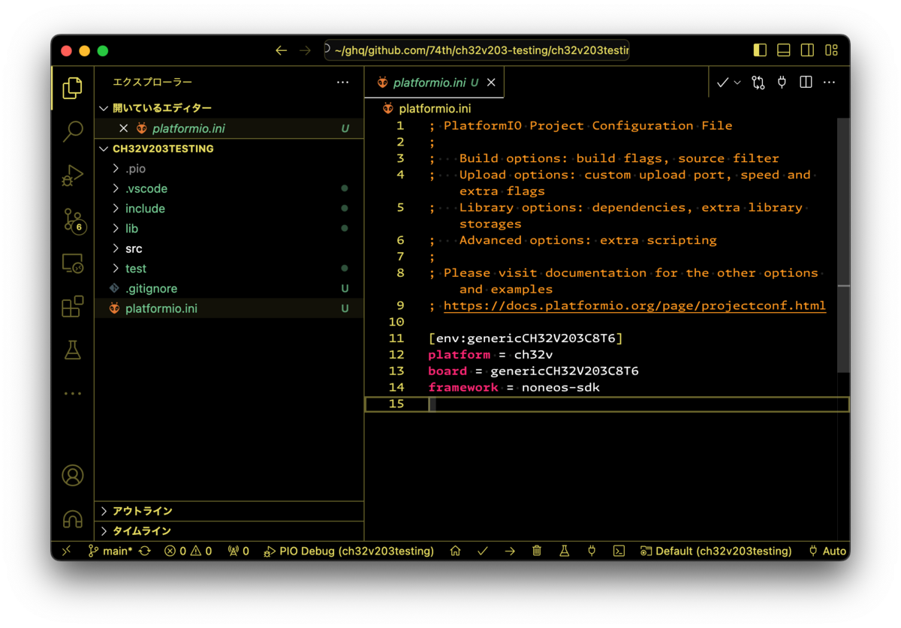Image resolution: width=901 pixels, height=628 pixels.
Task: Click the editor vertical scrollbar
Action: coord(843,244)
